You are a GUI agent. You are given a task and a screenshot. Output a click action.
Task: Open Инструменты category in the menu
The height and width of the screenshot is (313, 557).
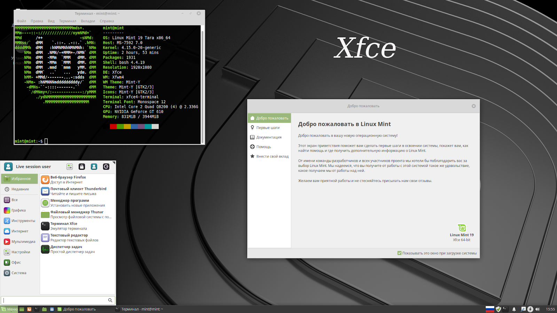(19, 221)
